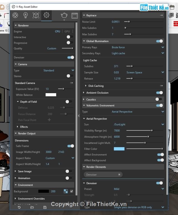178x215 pixels.
Task: Open Secondary Rays Light cache dropdown
Action: 138,53
